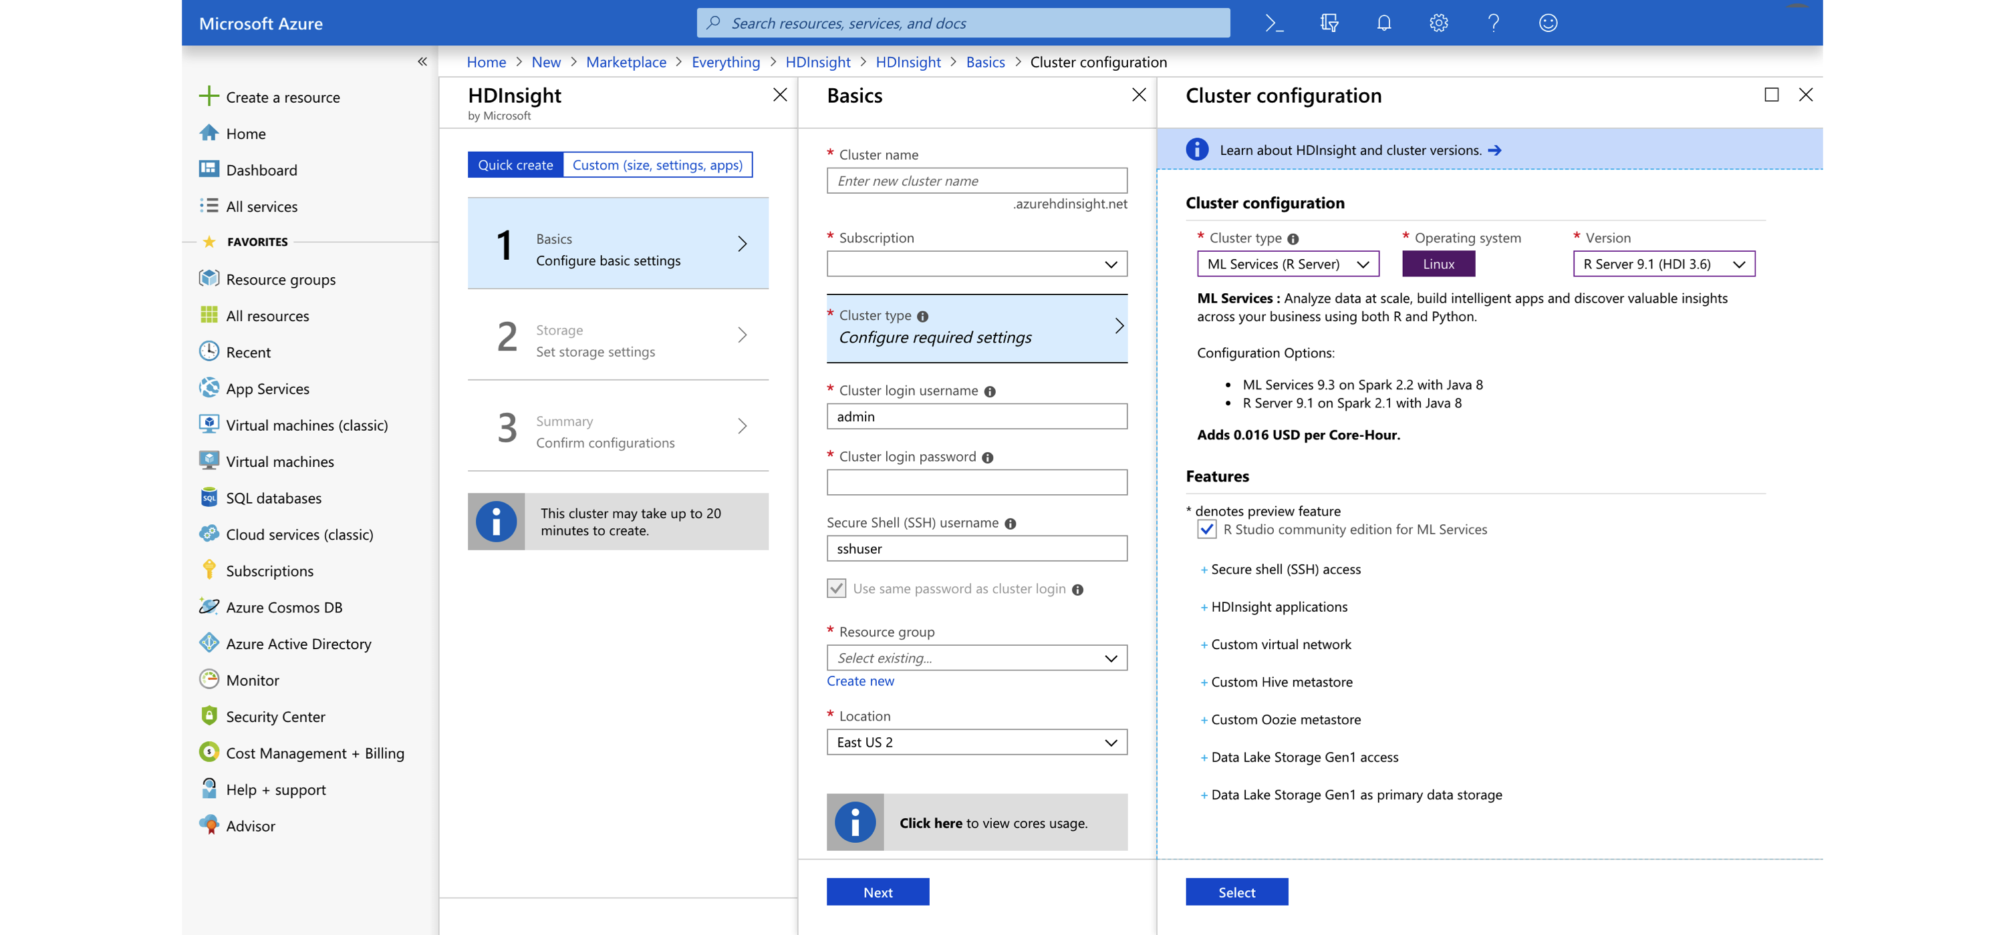Expand Data Lake Storage Gen1 access feature

(1300, 757)
